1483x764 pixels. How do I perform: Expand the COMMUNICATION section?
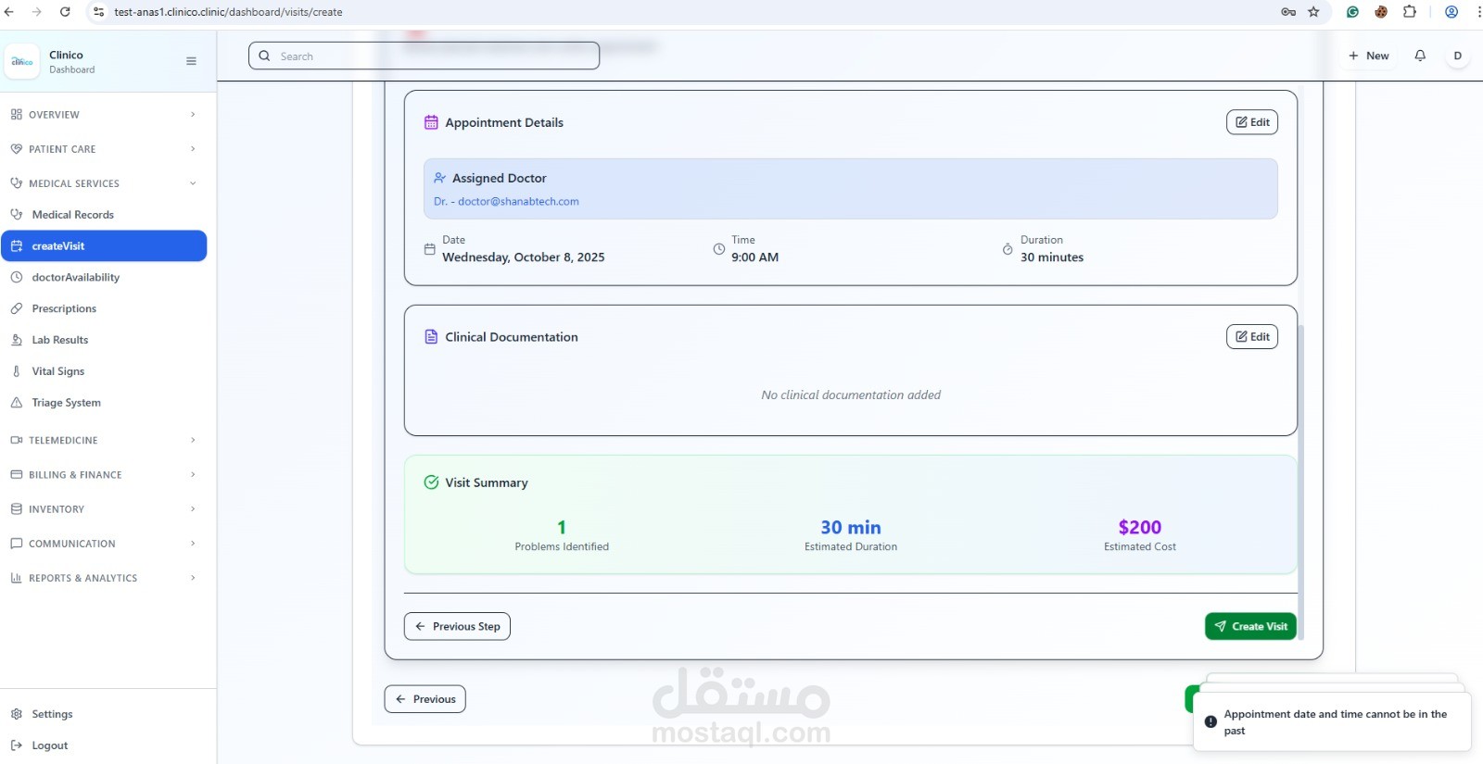click(104, 544)
